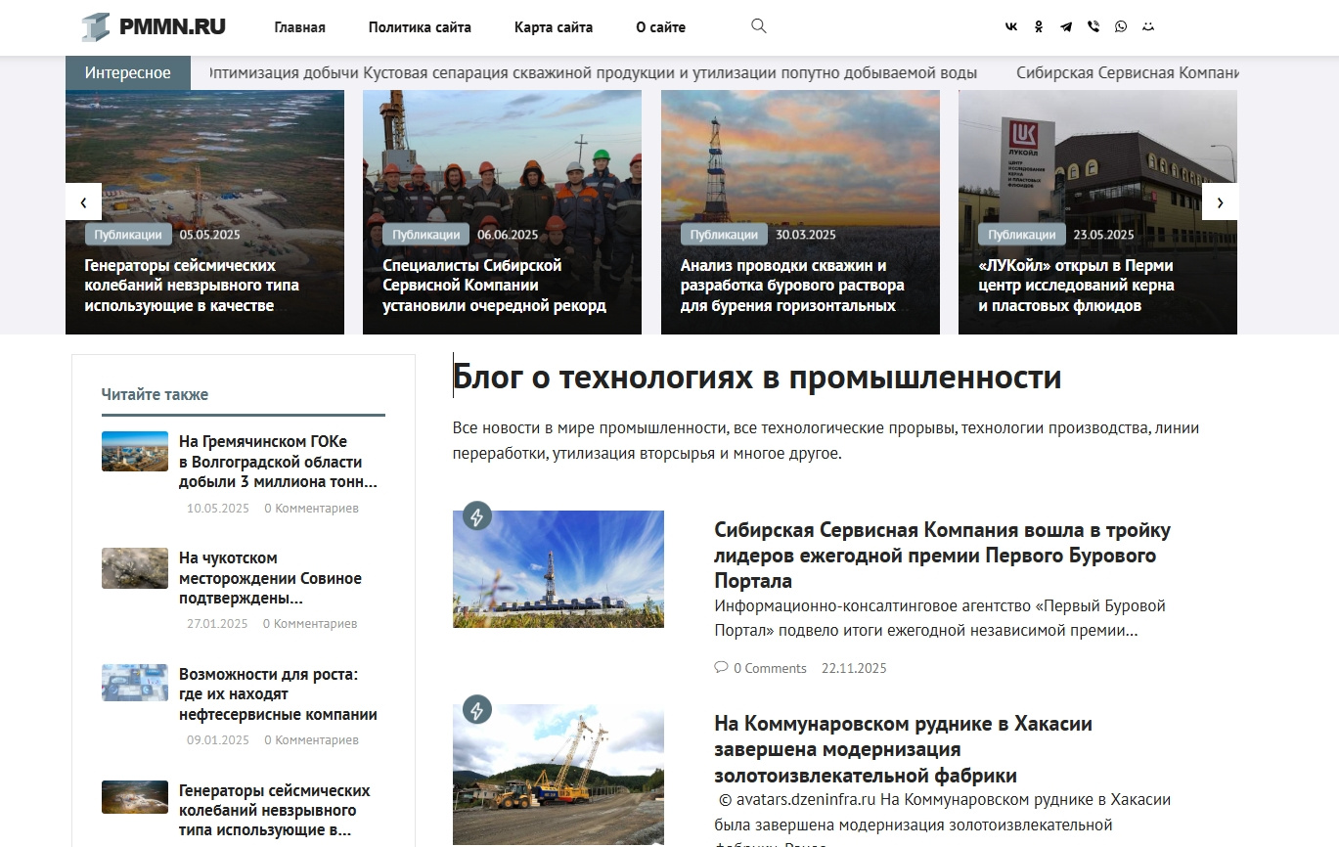The height and width of the screenshot is (847, 1339).
Task: Open article На Коммунаровском руднике в Хакасии
Action: [903, 750]
